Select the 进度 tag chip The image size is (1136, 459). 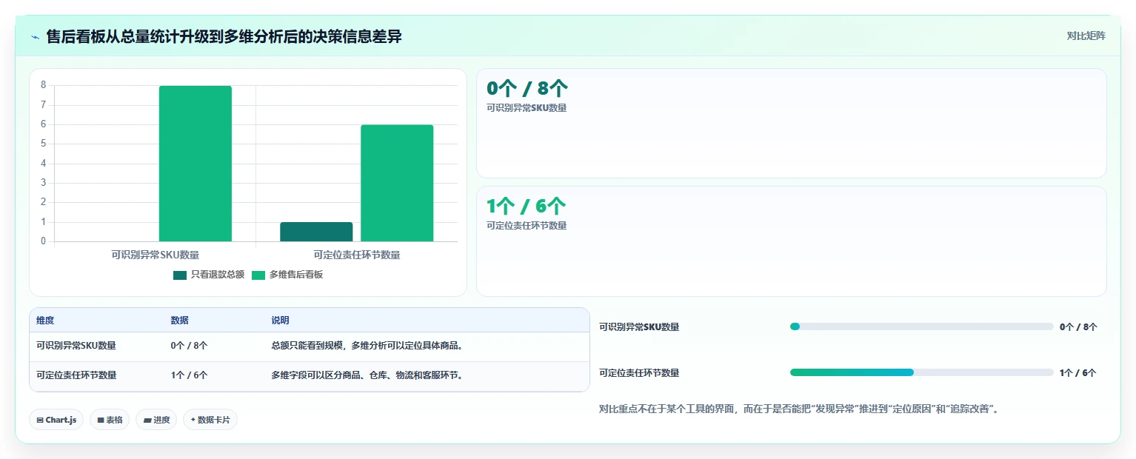pyautogui.click(x=156, y=420)
